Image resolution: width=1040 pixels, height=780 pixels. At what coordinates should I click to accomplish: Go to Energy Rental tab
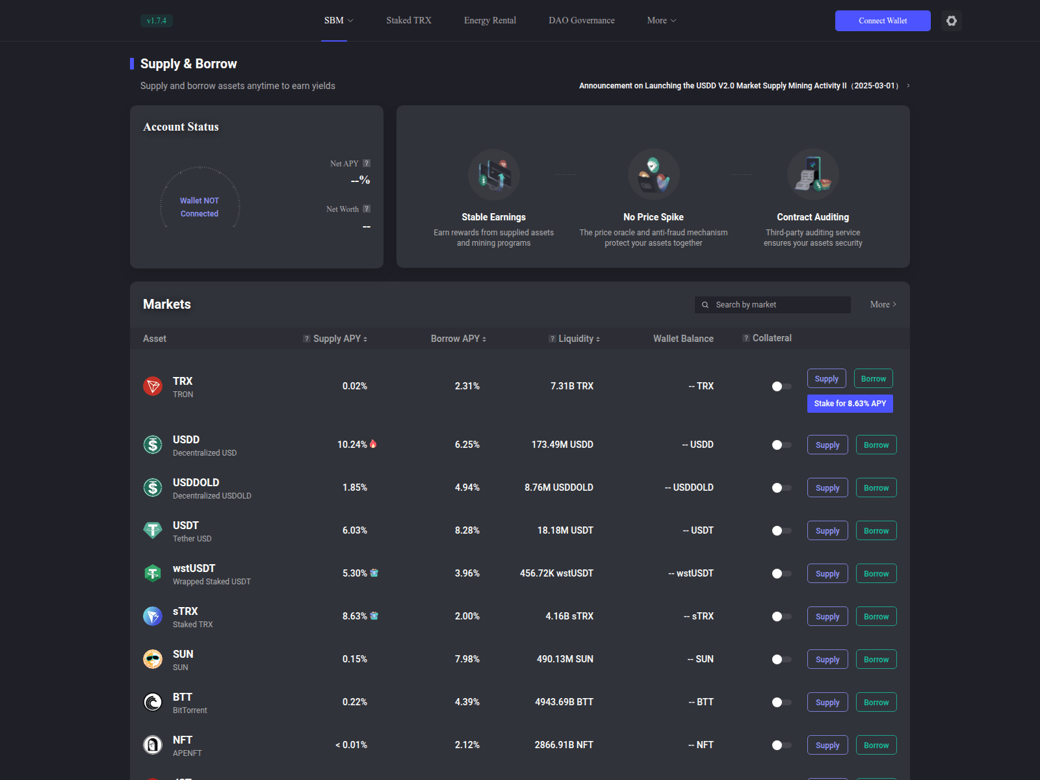(490, 21)
